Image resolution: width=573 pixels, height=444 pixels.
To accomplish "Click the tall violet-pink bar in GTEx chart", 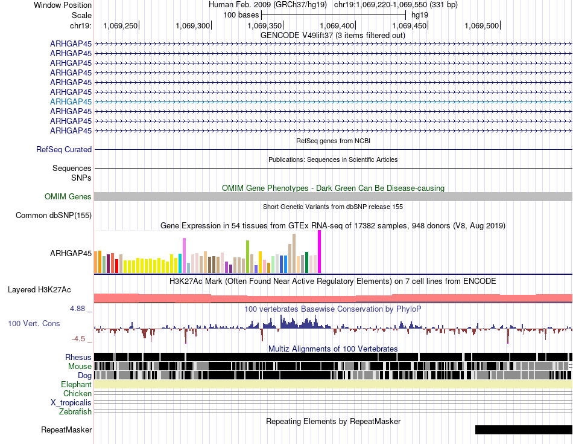I will 184,256.
